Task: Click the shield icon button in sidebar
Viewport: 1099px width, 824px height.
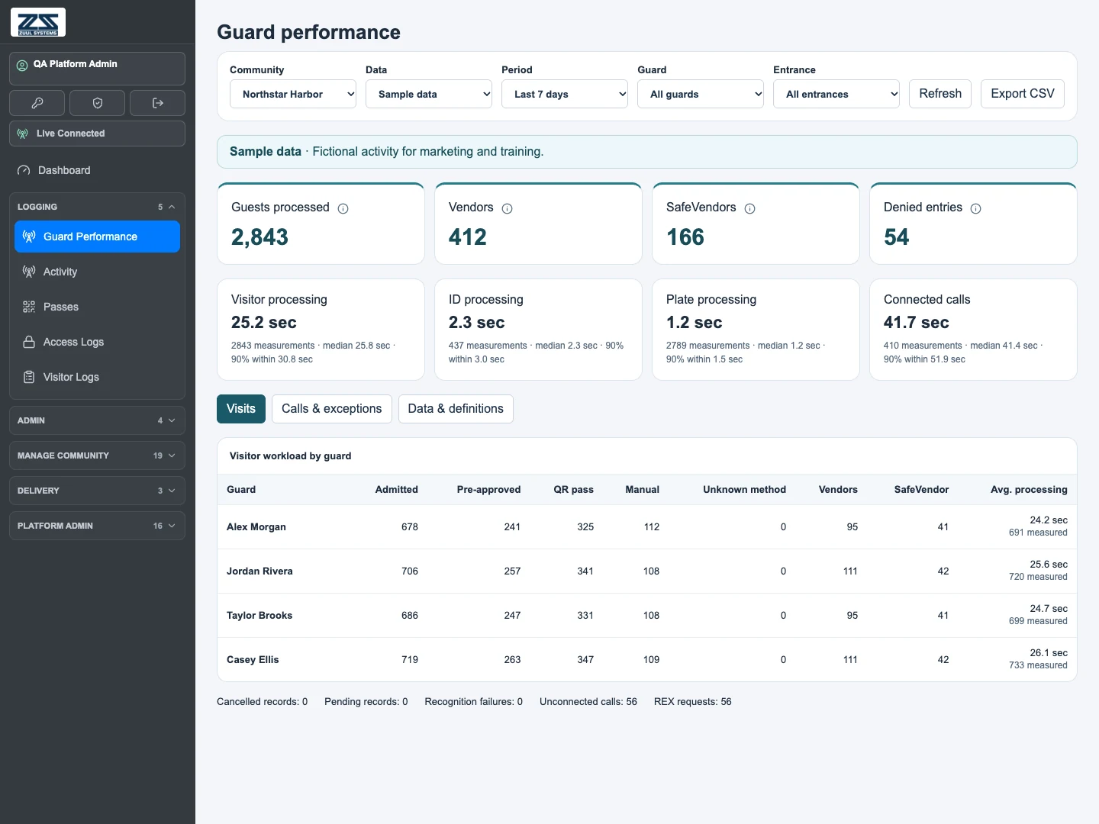Action: tap(97, 103)
